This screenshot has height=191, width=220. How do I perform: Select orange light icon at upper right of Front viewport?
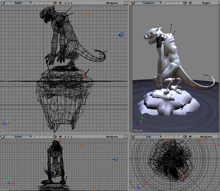tap(80, 145)
